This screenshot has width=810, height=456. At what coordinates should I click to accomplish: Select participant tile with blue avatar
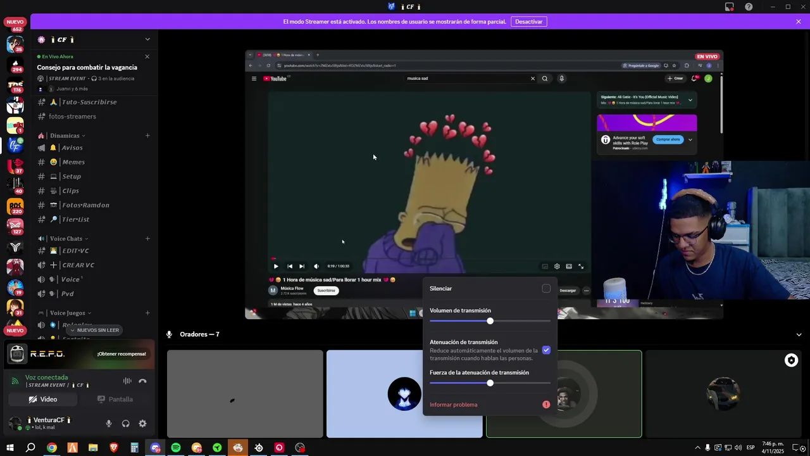coord(404,394)
